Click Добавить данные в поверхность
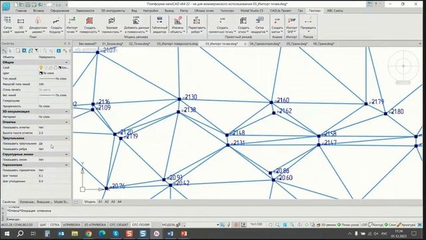 pos(136,25)
